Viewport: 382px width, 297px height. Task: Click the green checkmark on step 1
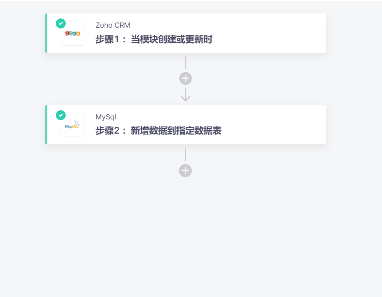[x=61, y=24]
